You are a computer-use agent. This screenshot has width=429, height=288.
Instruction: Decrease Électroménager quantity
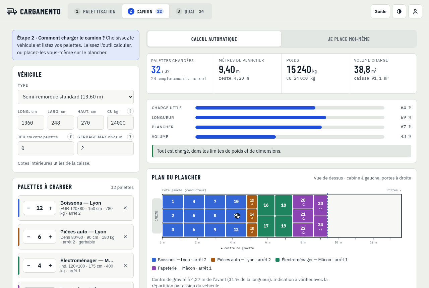(x=29, y=266)
